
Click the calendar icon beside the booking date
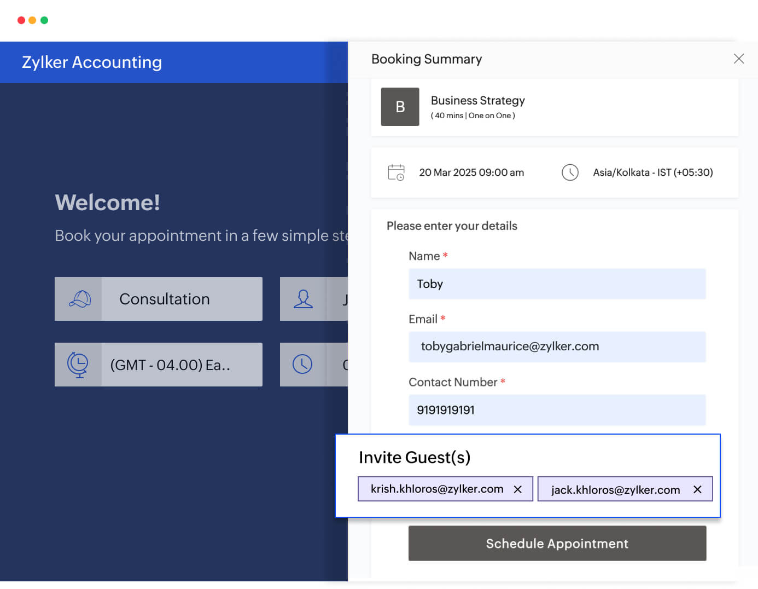click(x=396, y=172)
